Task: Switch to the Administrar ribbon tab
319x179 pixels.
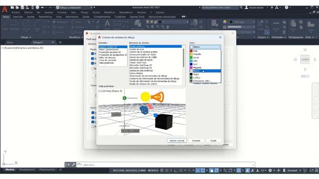Action: coord(72,17)
